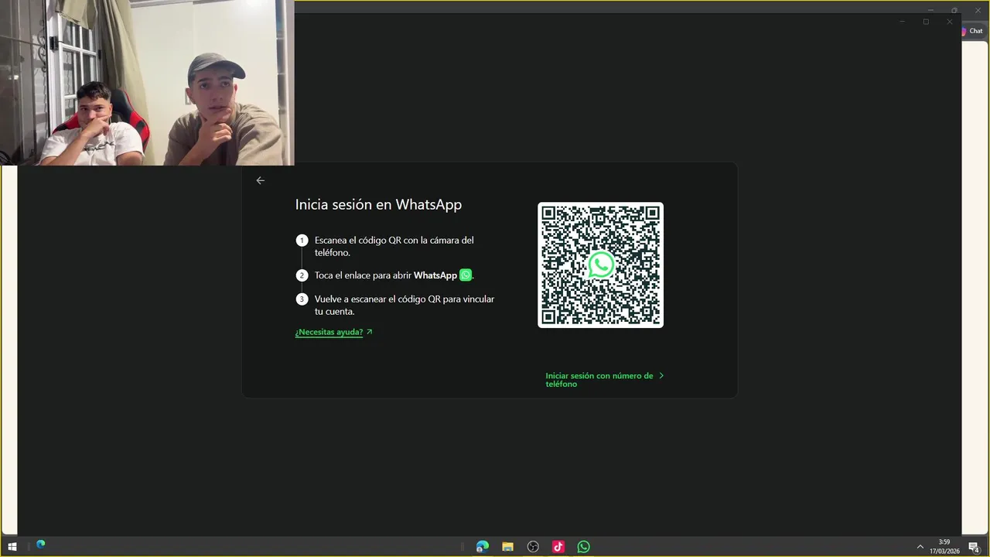Minimize the background browser window
The width and height of the screenshot is (990, 557).
click(930, 10)
